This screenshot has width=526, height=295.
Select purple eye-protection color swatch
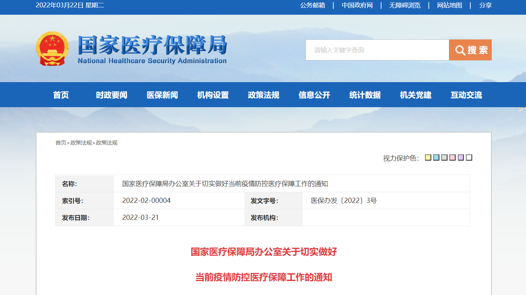coord(461,158)
